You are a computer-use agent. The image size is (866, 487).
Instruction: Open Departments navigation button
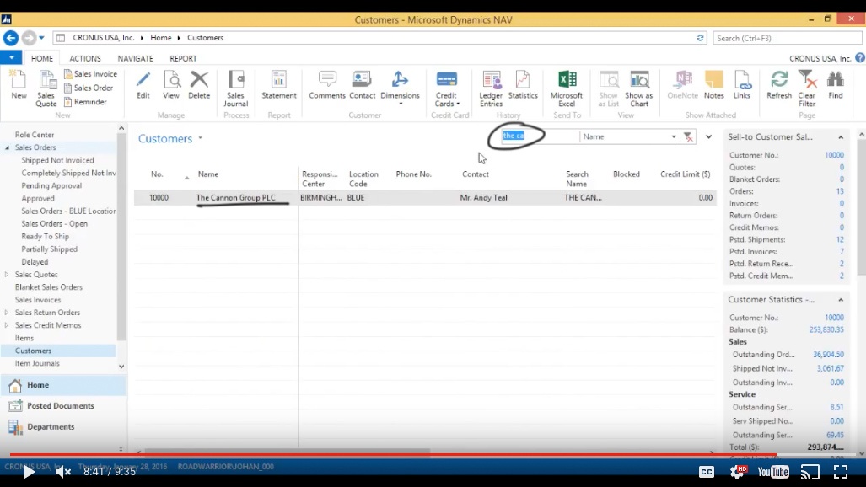(63, 427)
